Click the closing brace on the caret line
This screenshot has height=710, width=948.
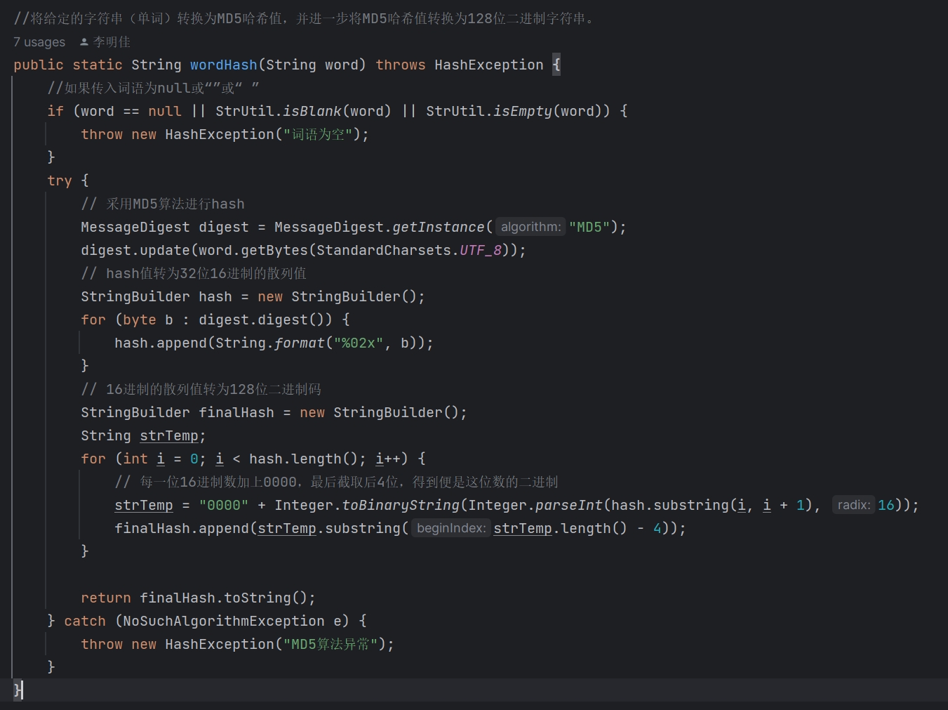coord(18,690)
